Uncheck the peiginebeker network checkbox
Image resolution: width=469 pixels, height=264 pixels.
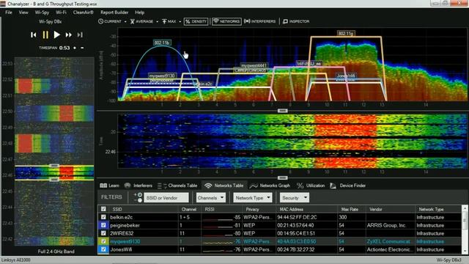(x=103, y=225)
